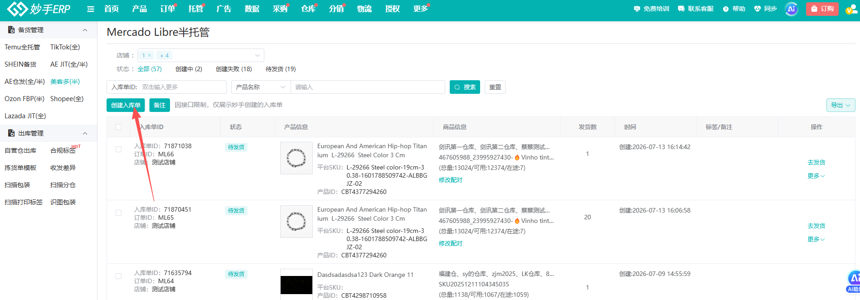The image size is (860, 300).
Task: Check the row checkbox for 入库单 71871038
Action: click(118, 149)
